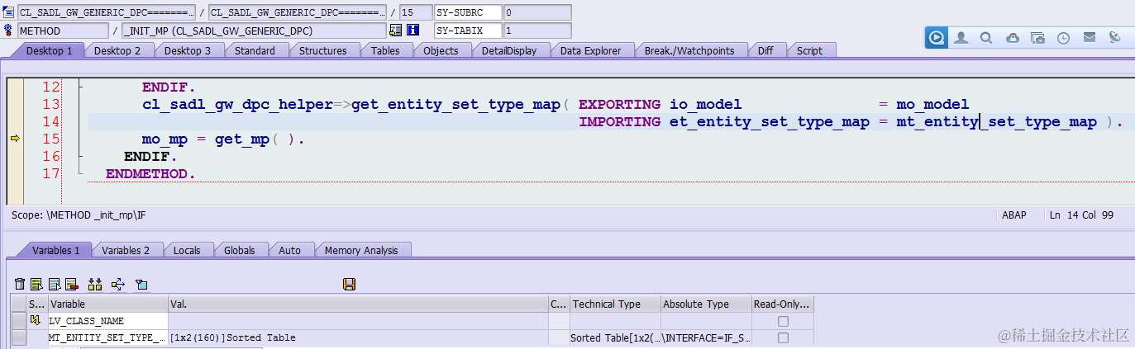Click the magnifier search icon in floating toolbar
This screenshot has height=349, width=1135.
click(986, 37)
